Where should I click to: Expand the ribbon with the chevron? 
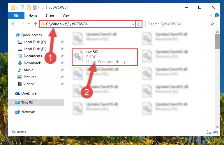tap(210, 15)
